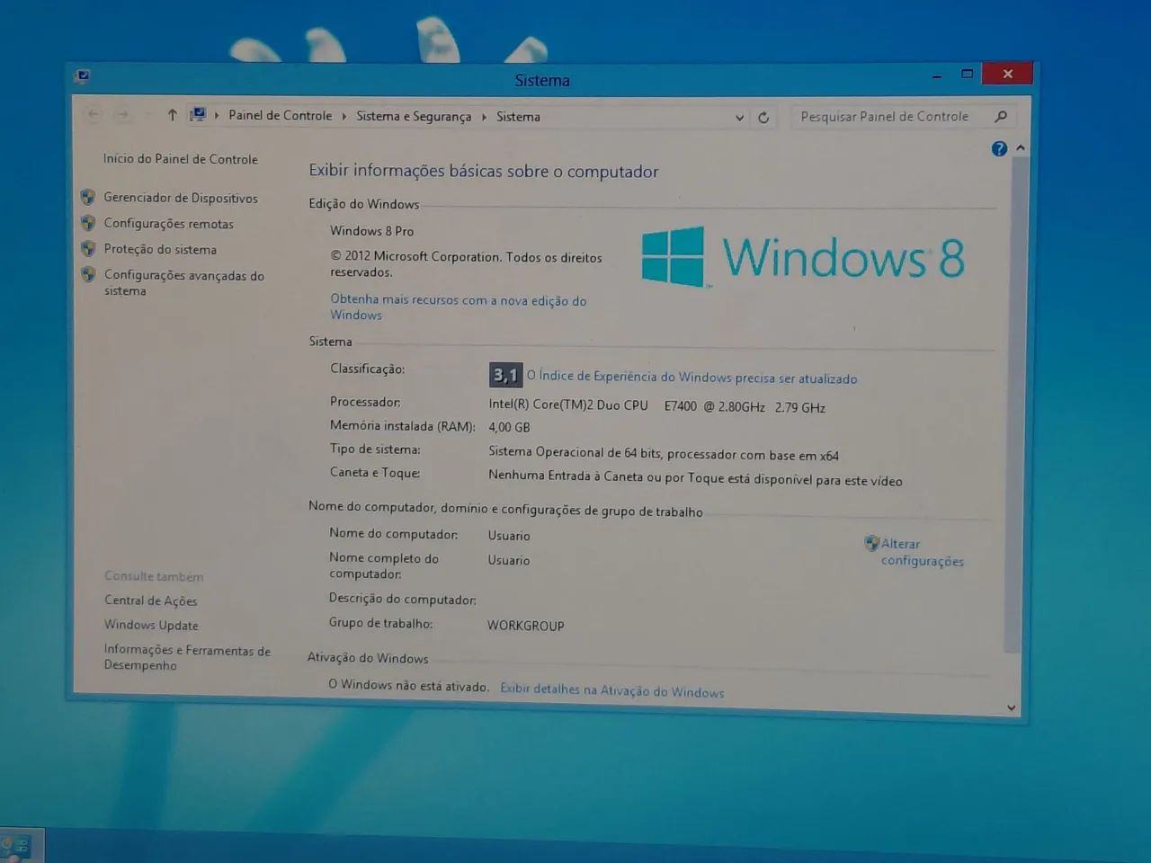This screenshot has width=1151, height=863.
Task: Open Configurações remotas
Action: [x=168, y=224]
